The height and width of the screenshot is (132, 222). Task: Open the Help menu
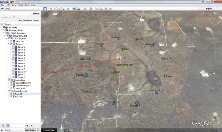[33, 5]
